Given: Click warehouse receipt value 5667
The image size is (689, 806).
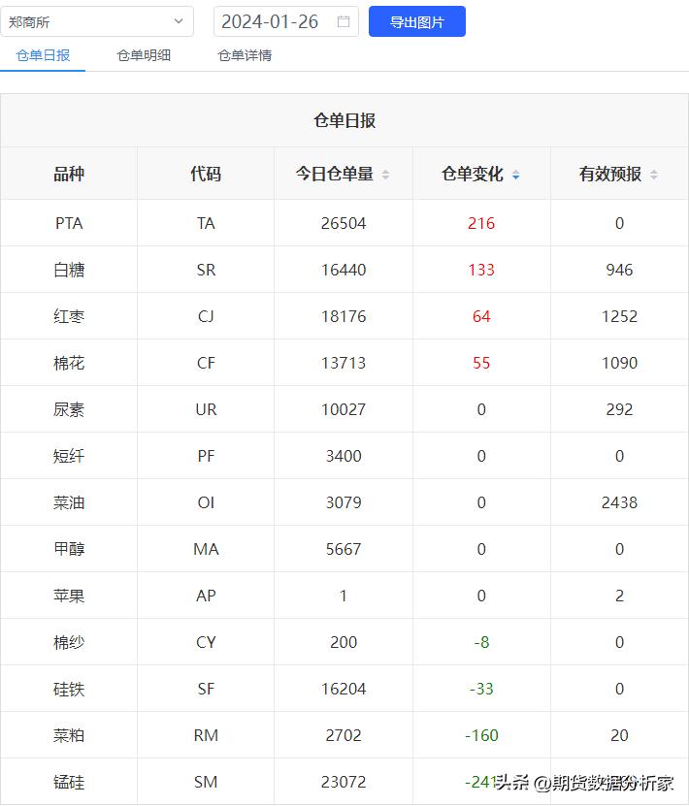Looking at the screenshot, I should [x=344, y=549].
